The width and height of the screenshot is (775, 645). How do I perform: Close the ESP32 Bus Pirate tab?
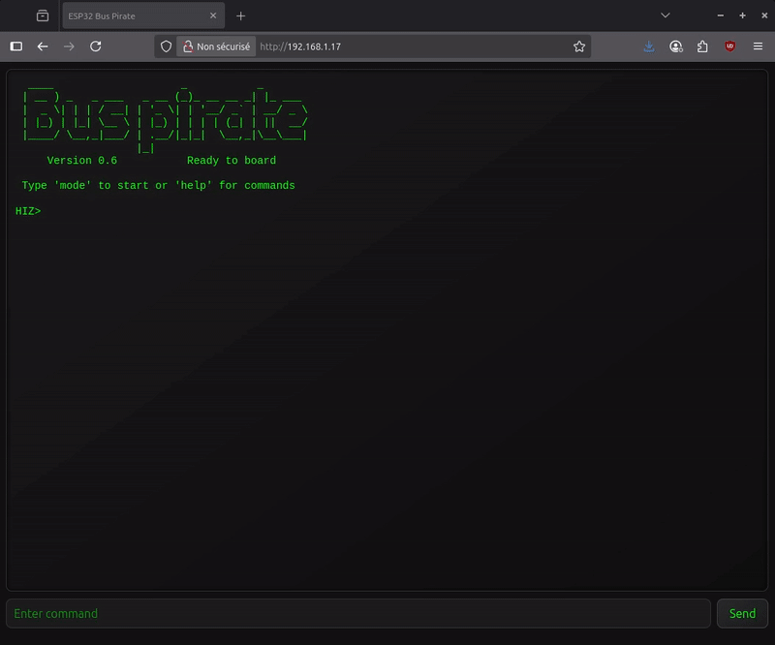pyautogui.click(x=210, y=16)
